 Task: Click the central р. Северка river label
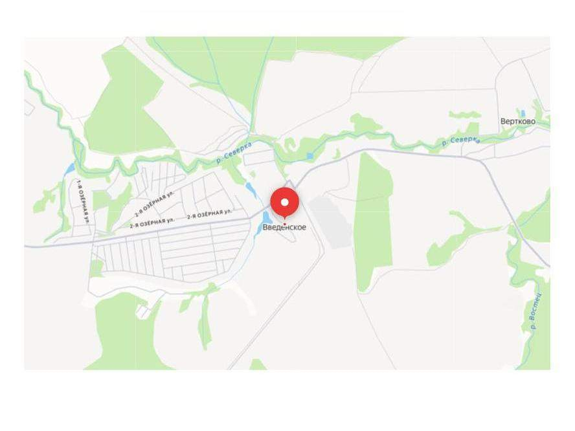click(x=234, y=151)
